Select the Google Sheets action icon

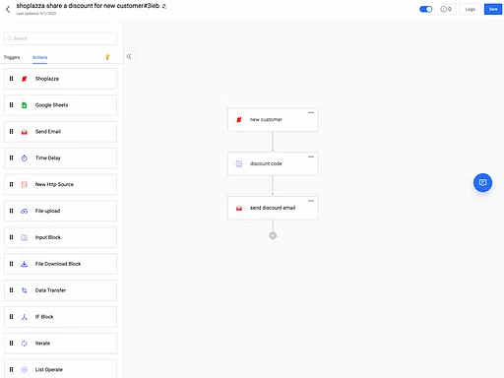tap(24, 105)
